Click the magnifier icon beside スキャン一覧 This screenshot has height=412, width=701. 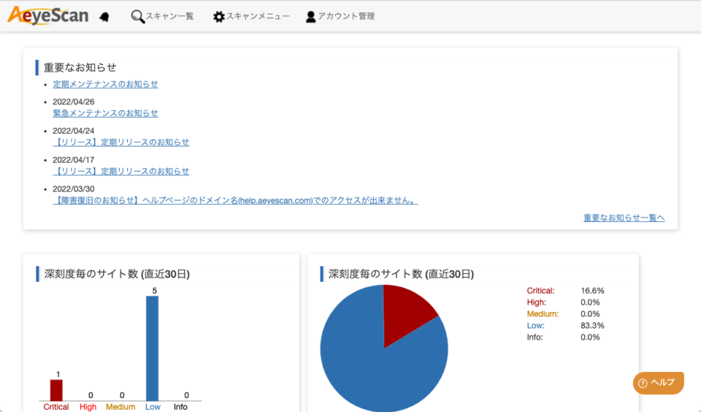(x=138, y=17)
